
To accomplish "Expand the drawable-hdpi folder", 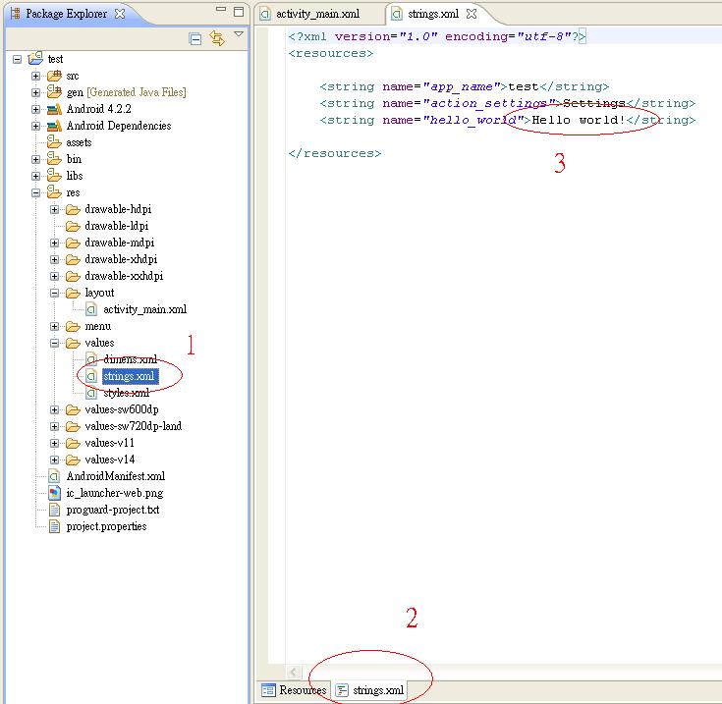I will point(55,209).
